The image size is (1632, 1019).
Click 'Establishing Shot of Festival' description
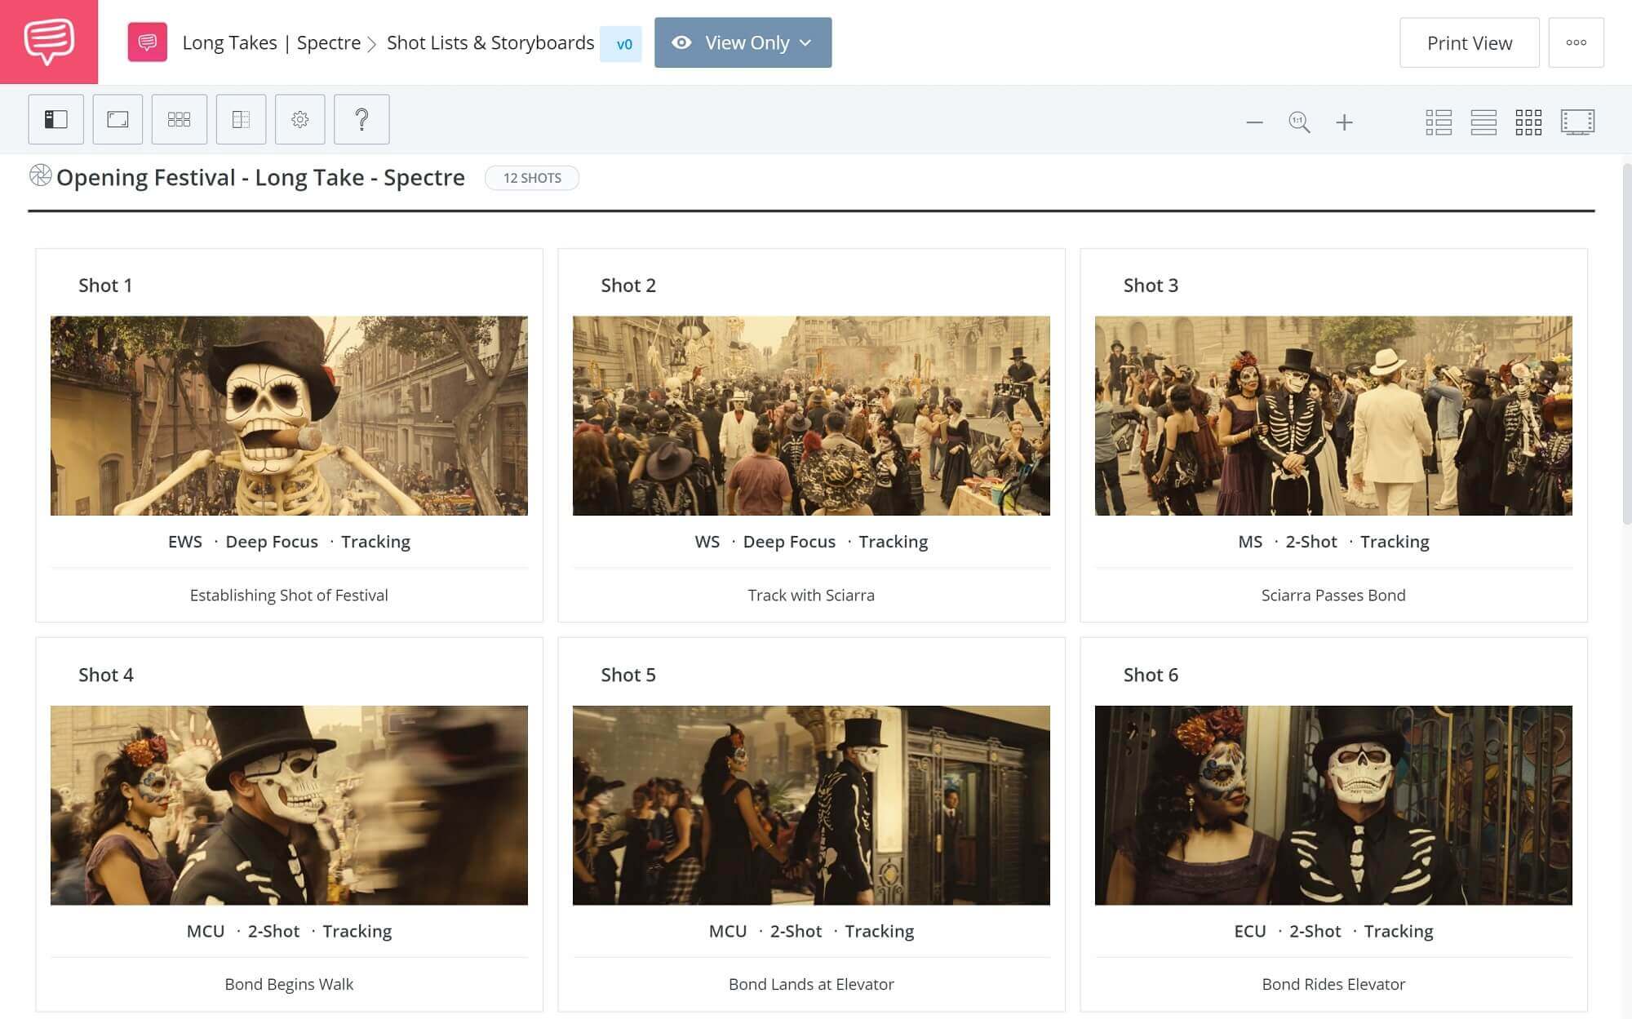[x=289, y=595]
